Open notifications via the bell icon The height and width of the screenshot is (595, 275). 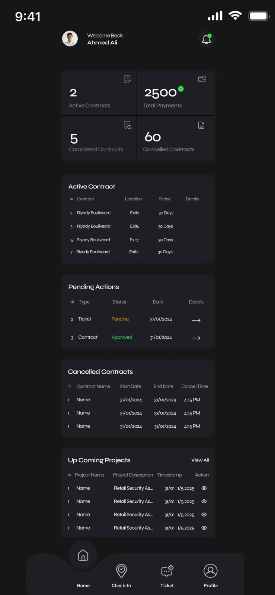tap(207, 39)
